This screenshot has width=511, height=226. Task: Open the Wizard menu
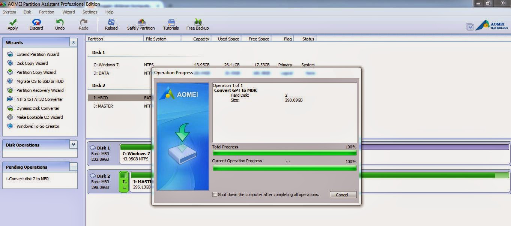69,12
